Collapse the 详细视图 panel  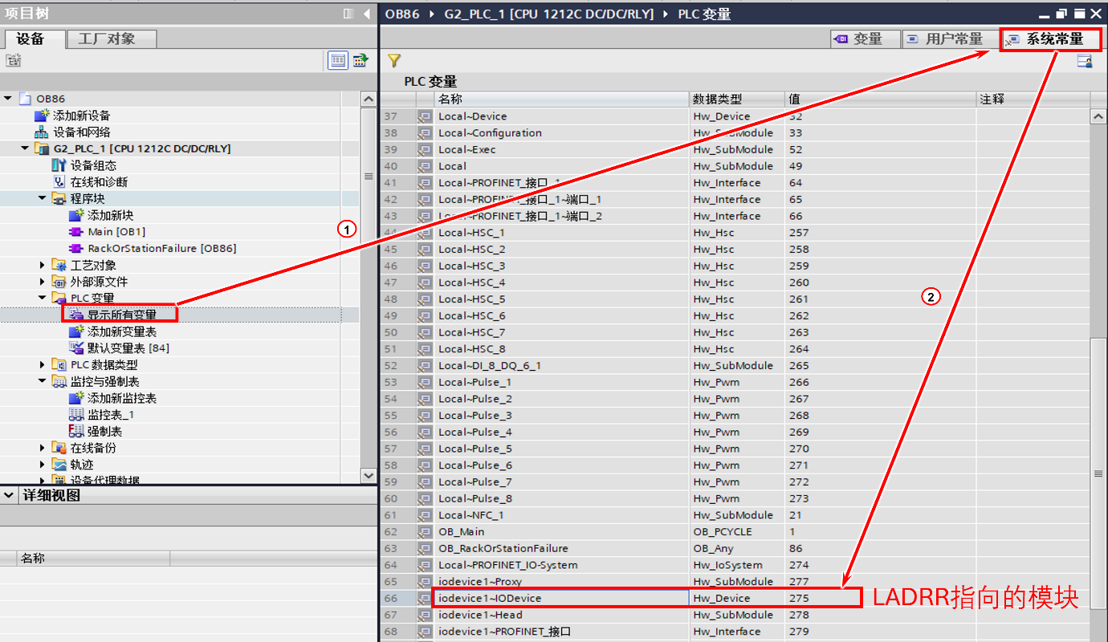9,496
